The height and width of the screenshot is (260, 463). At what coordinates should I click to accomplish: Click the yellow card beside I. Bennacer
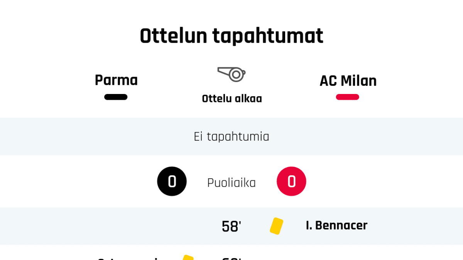276,226
